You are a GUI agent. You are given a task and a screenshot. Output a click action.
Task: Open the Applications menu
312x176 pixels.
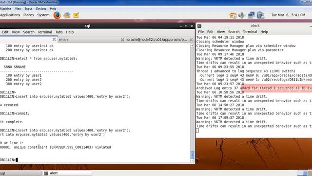click(x=10, y=15)
